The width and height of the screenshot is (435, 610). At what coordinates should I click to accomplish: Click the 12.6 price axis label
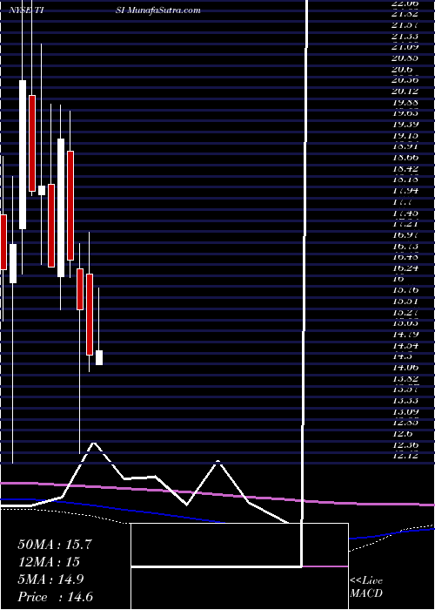tap(402, 433)
